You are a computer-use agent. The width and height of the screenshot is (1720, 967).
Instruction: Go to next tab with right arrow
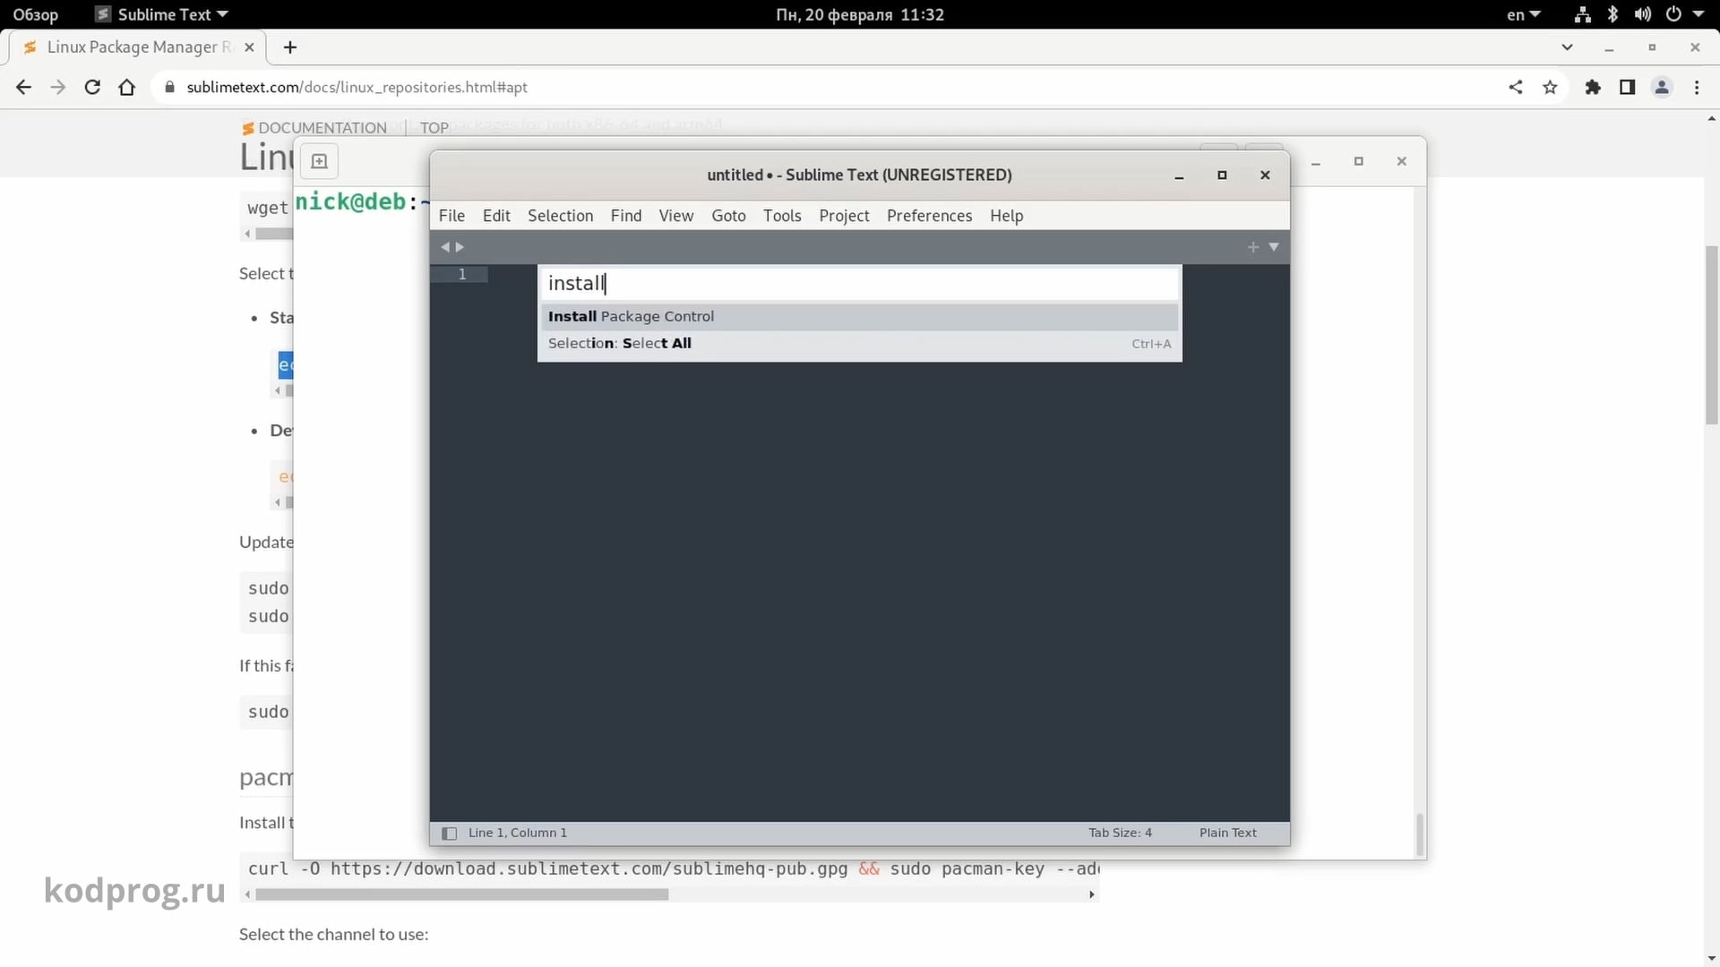460,247
